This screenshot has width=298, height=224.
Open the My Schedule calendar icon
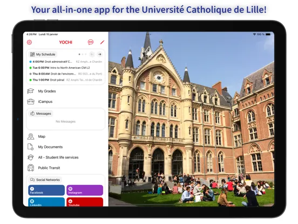32,54
